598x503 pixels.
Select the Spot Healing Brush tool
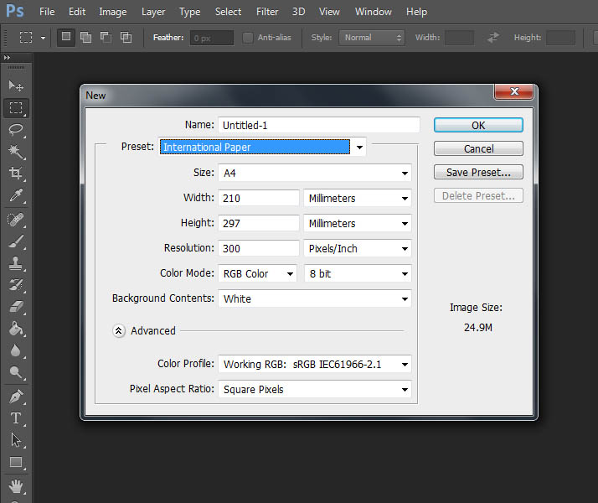16,220
